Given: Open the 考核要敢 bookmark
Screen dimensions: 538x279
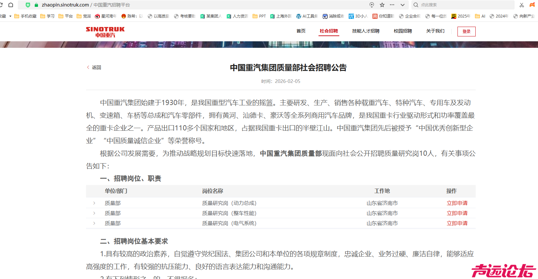Looking at the screenshot, I should pyautogui.click(x=185, y=16).
